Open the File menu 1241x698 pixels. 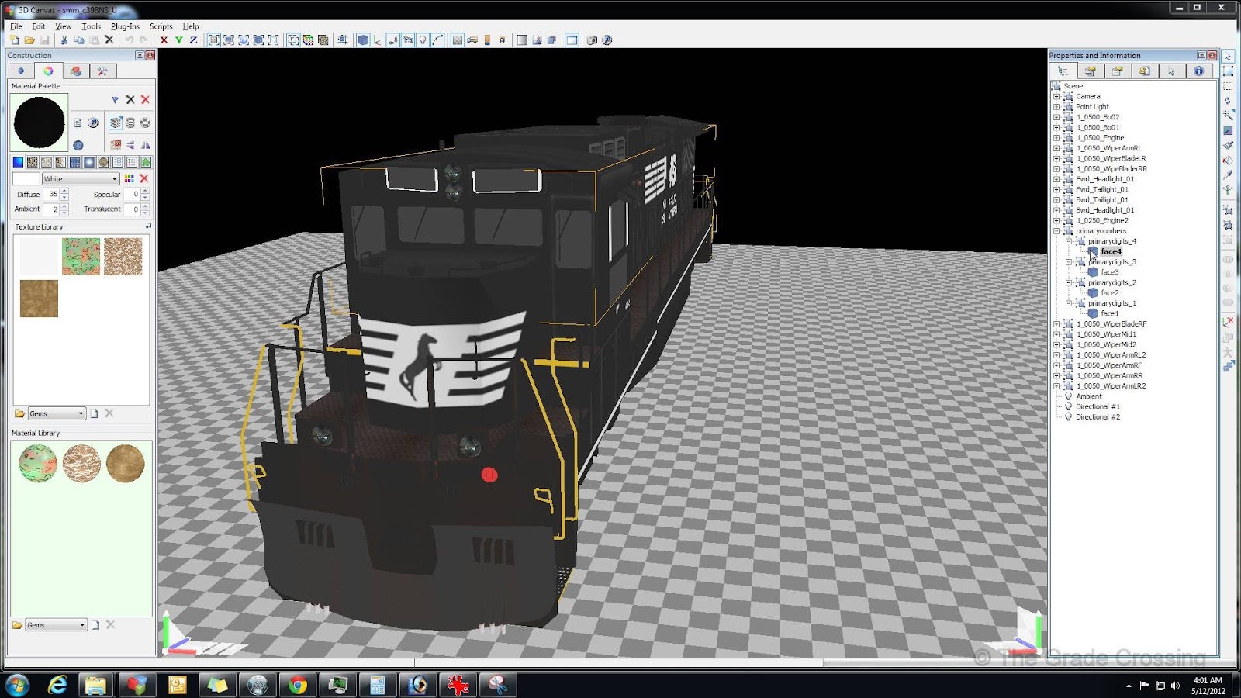(x=16, y=26)
